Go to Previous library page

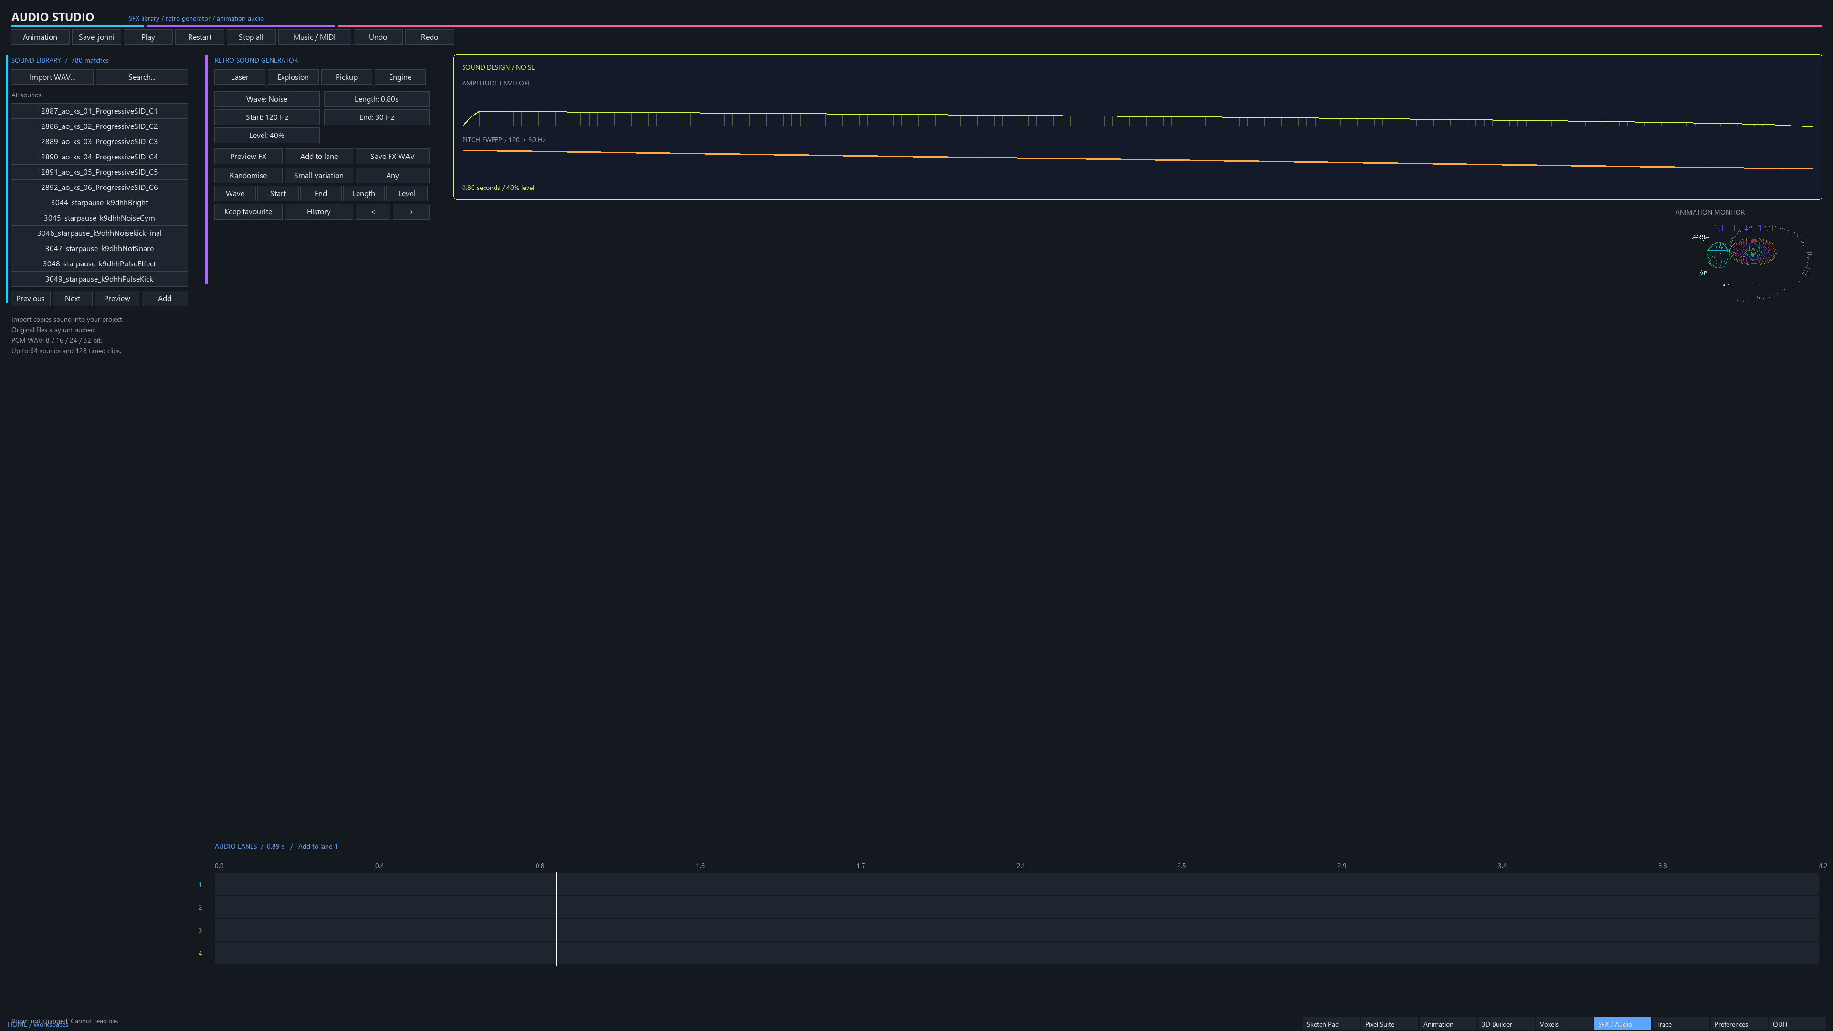(x=31, y=299)
